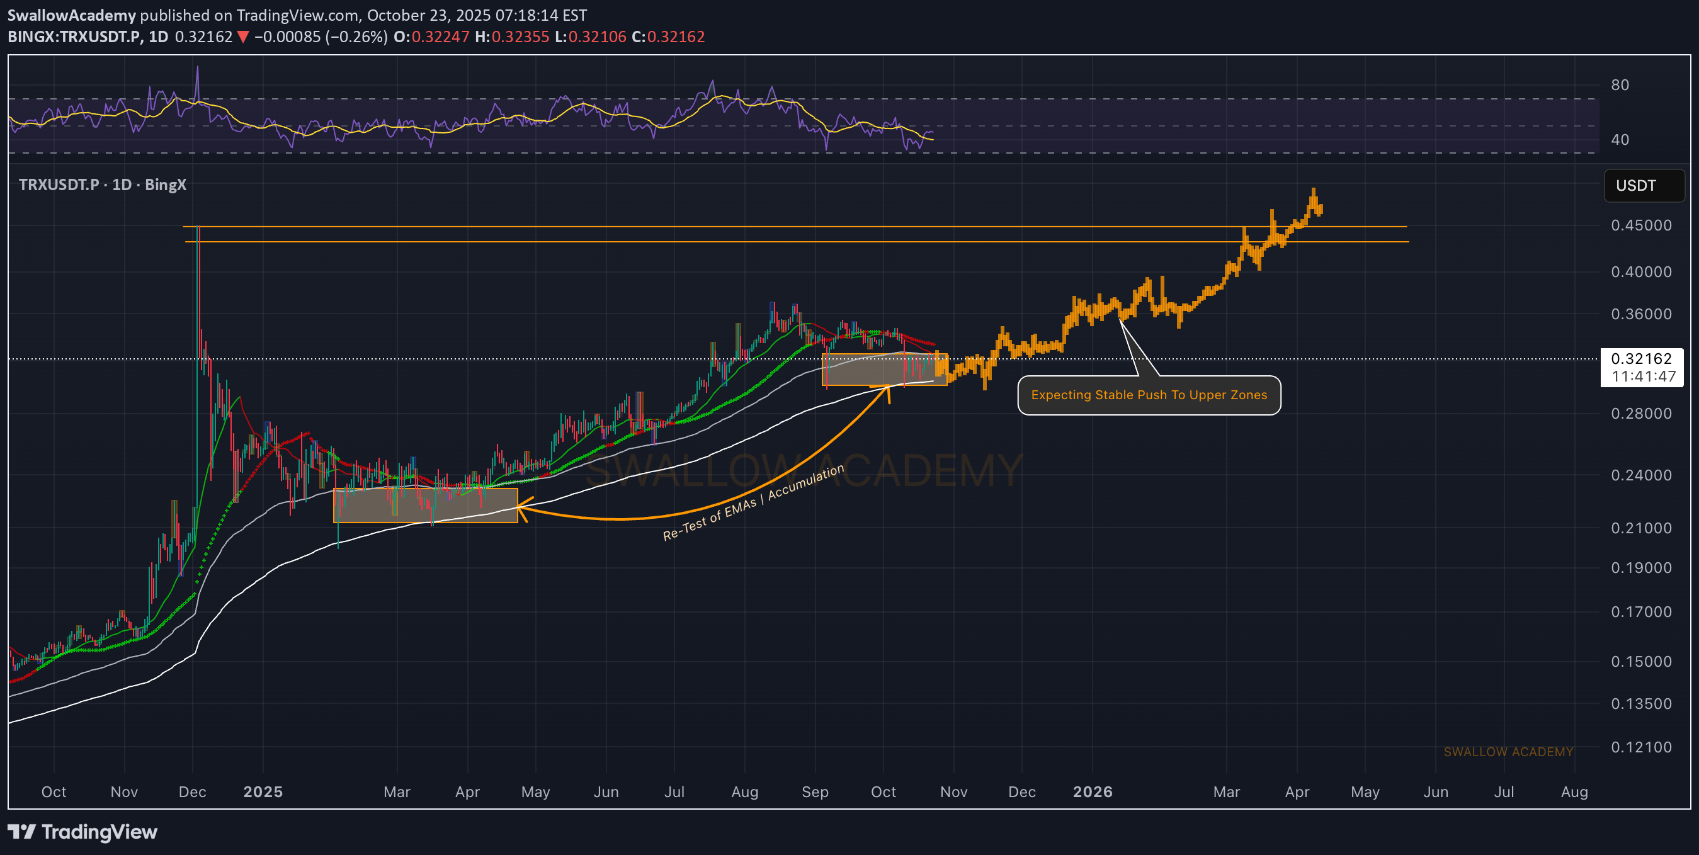Select the 2025 label on the time axis
The width and height of the screenshot is (1699, 855).
[263, 791]
